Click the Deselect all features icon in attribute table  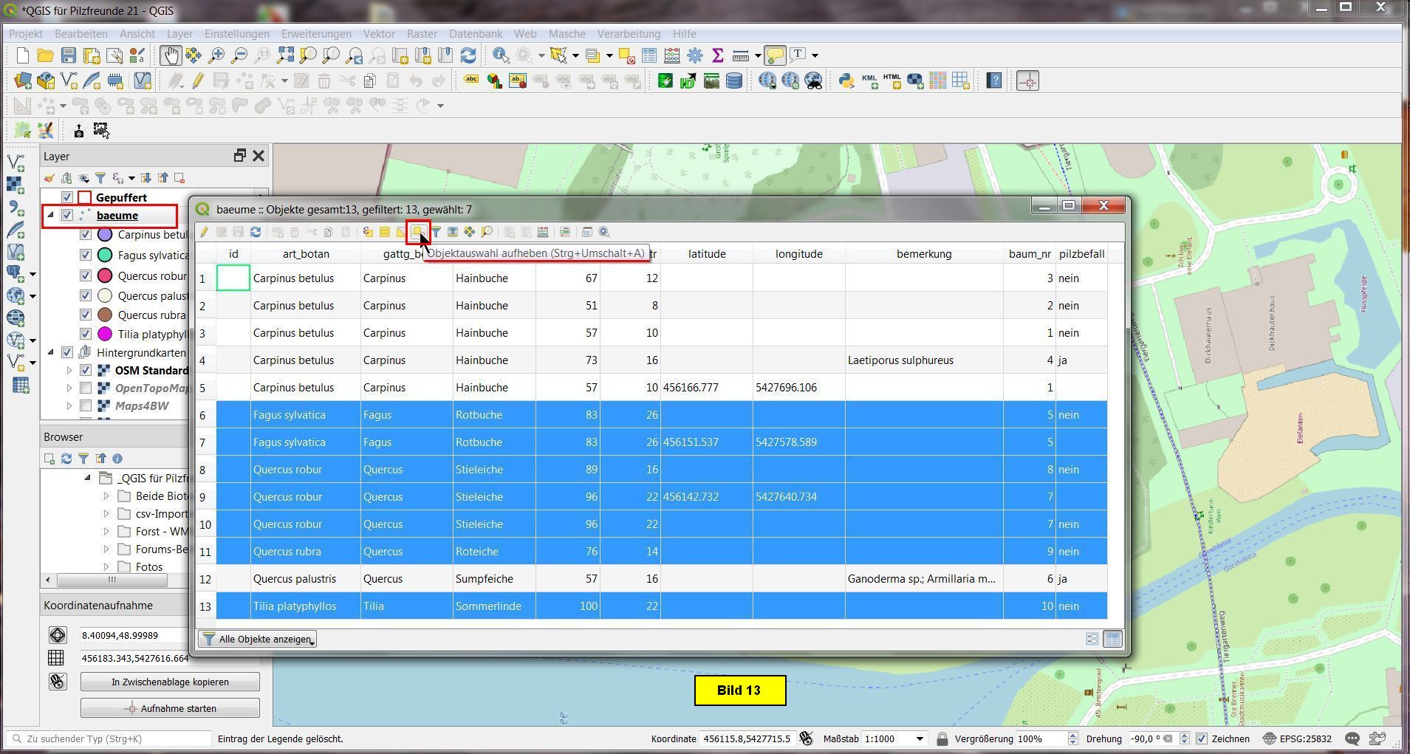[x=417, y=232]
